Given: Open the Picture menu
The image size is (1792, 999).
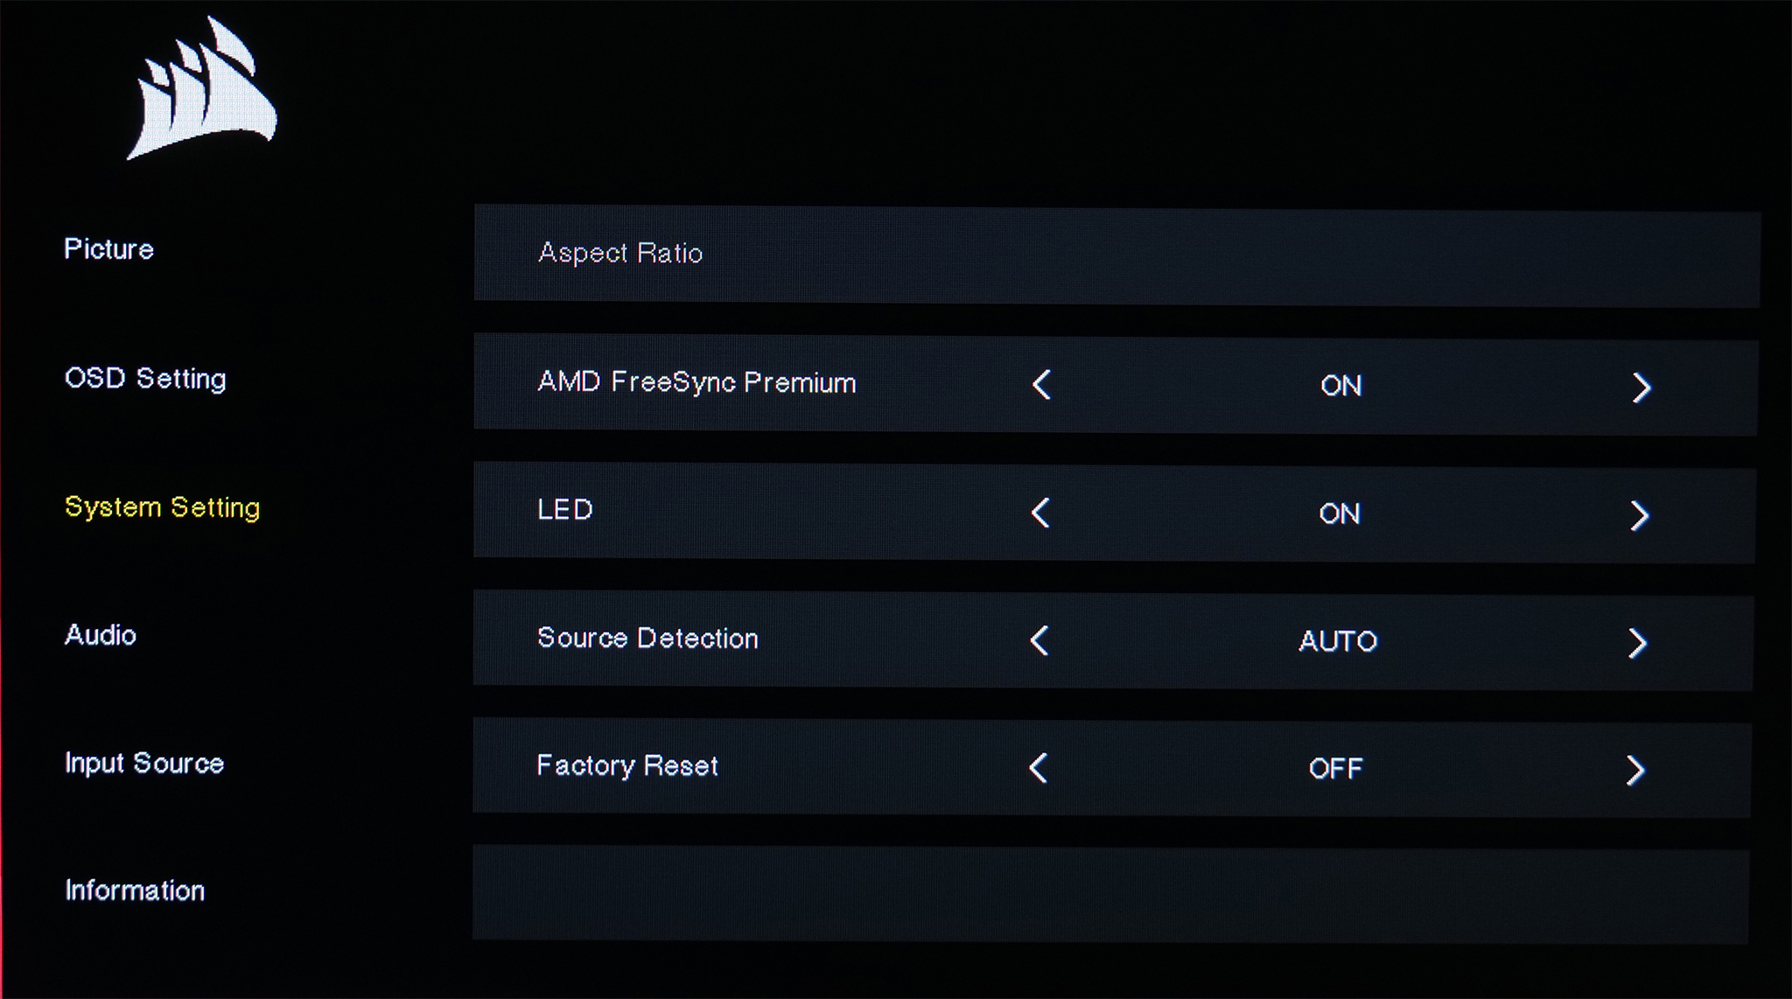Looking at the screenshot, I should (x=109, y=249).
